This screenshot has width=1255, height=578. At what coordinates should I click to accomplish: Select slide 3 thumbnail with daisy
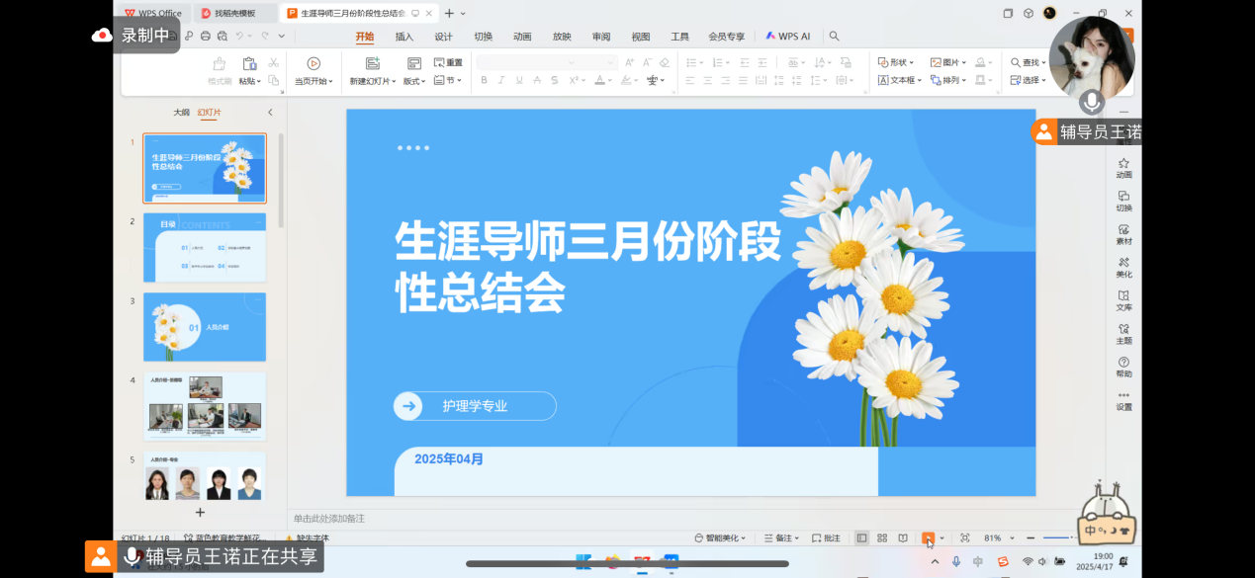(205, 327)
